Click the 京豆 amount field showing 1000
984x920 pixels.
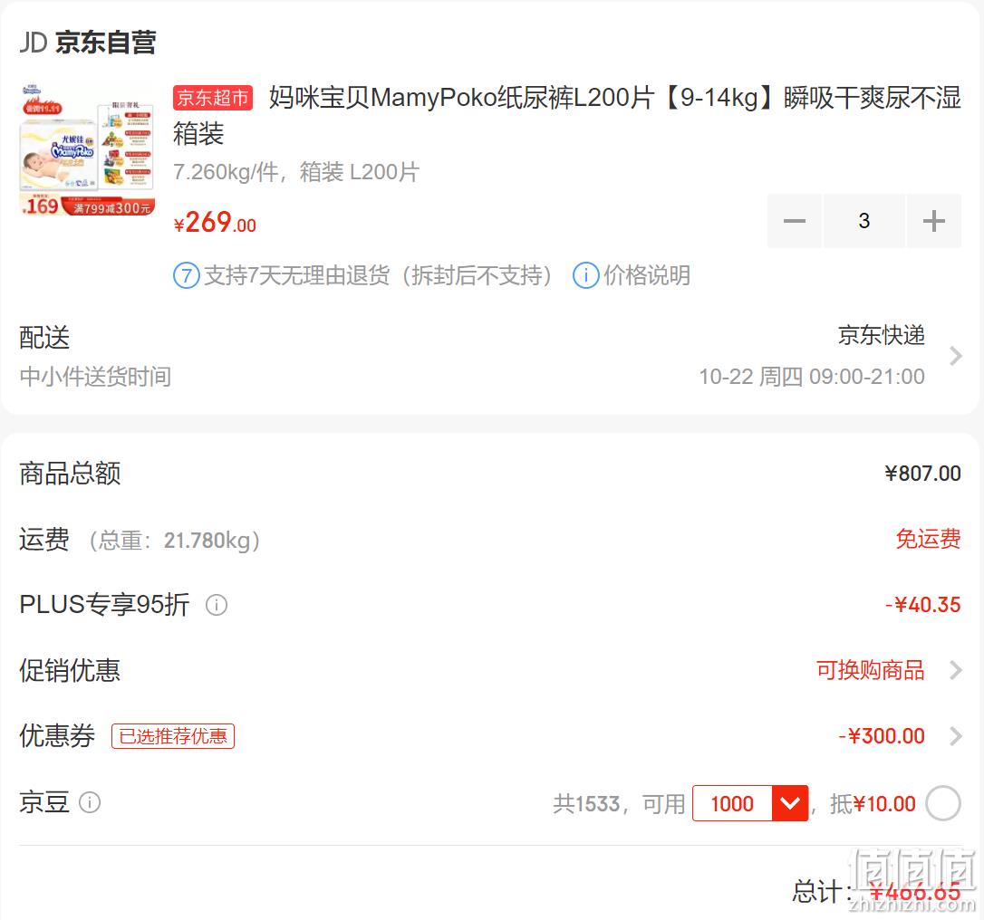click(x=732, y=803)
